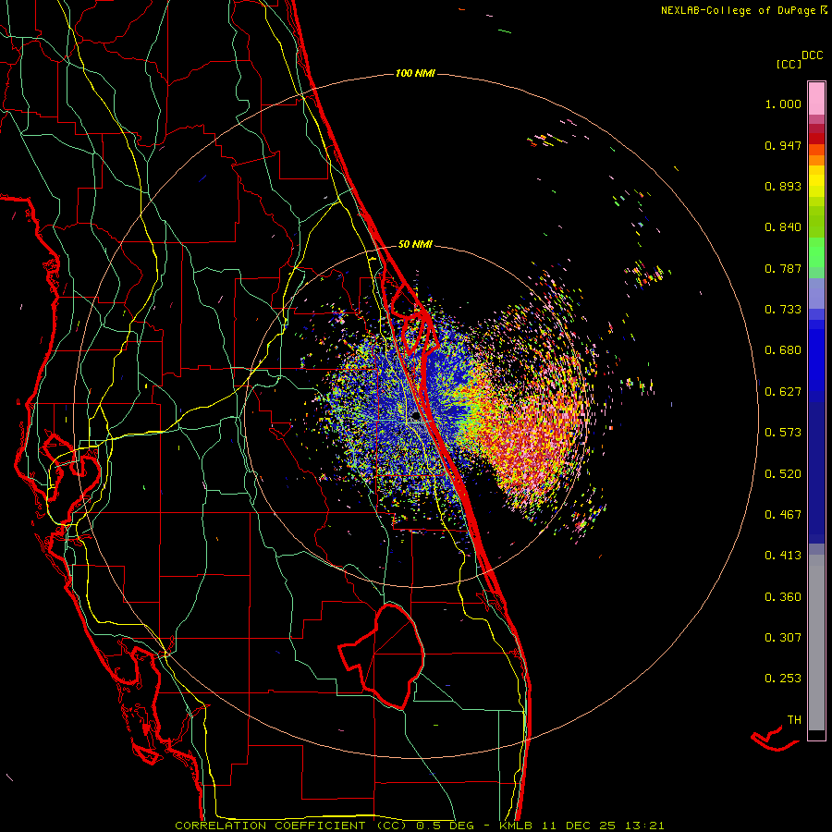Click the pink color band at the top of the scale

pos(816,99)
